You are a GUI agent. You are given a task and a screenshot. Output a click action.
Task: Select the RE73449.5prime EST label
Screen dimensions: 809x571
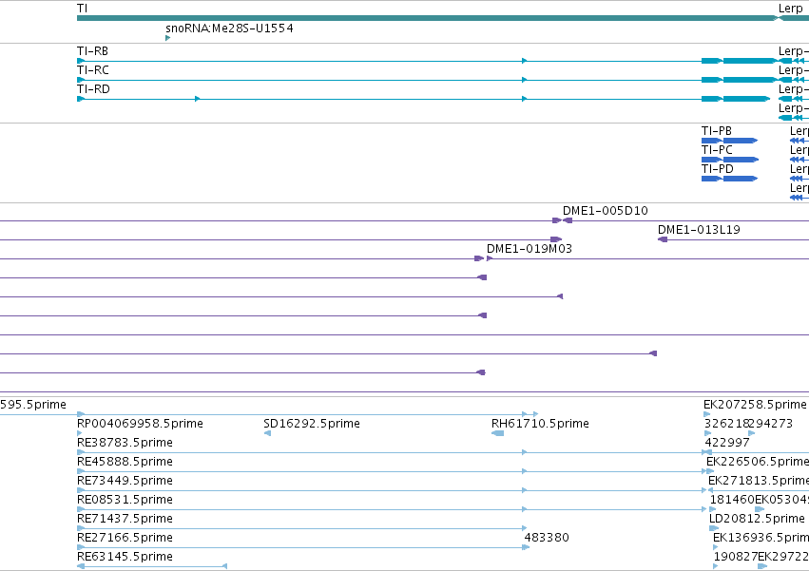point(125,481)
